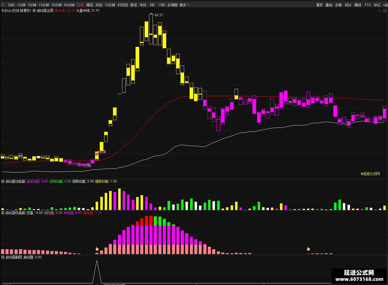Viewport: 388px width, 285px height.
Task: Expand 启动器主图 indicator dropdown arrow
Action: pos(34,10)
